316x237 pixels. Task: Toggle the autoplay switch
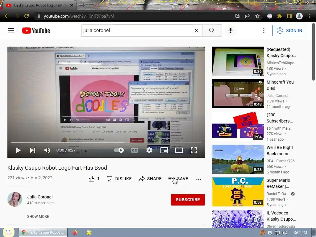[x=119, y=150]
